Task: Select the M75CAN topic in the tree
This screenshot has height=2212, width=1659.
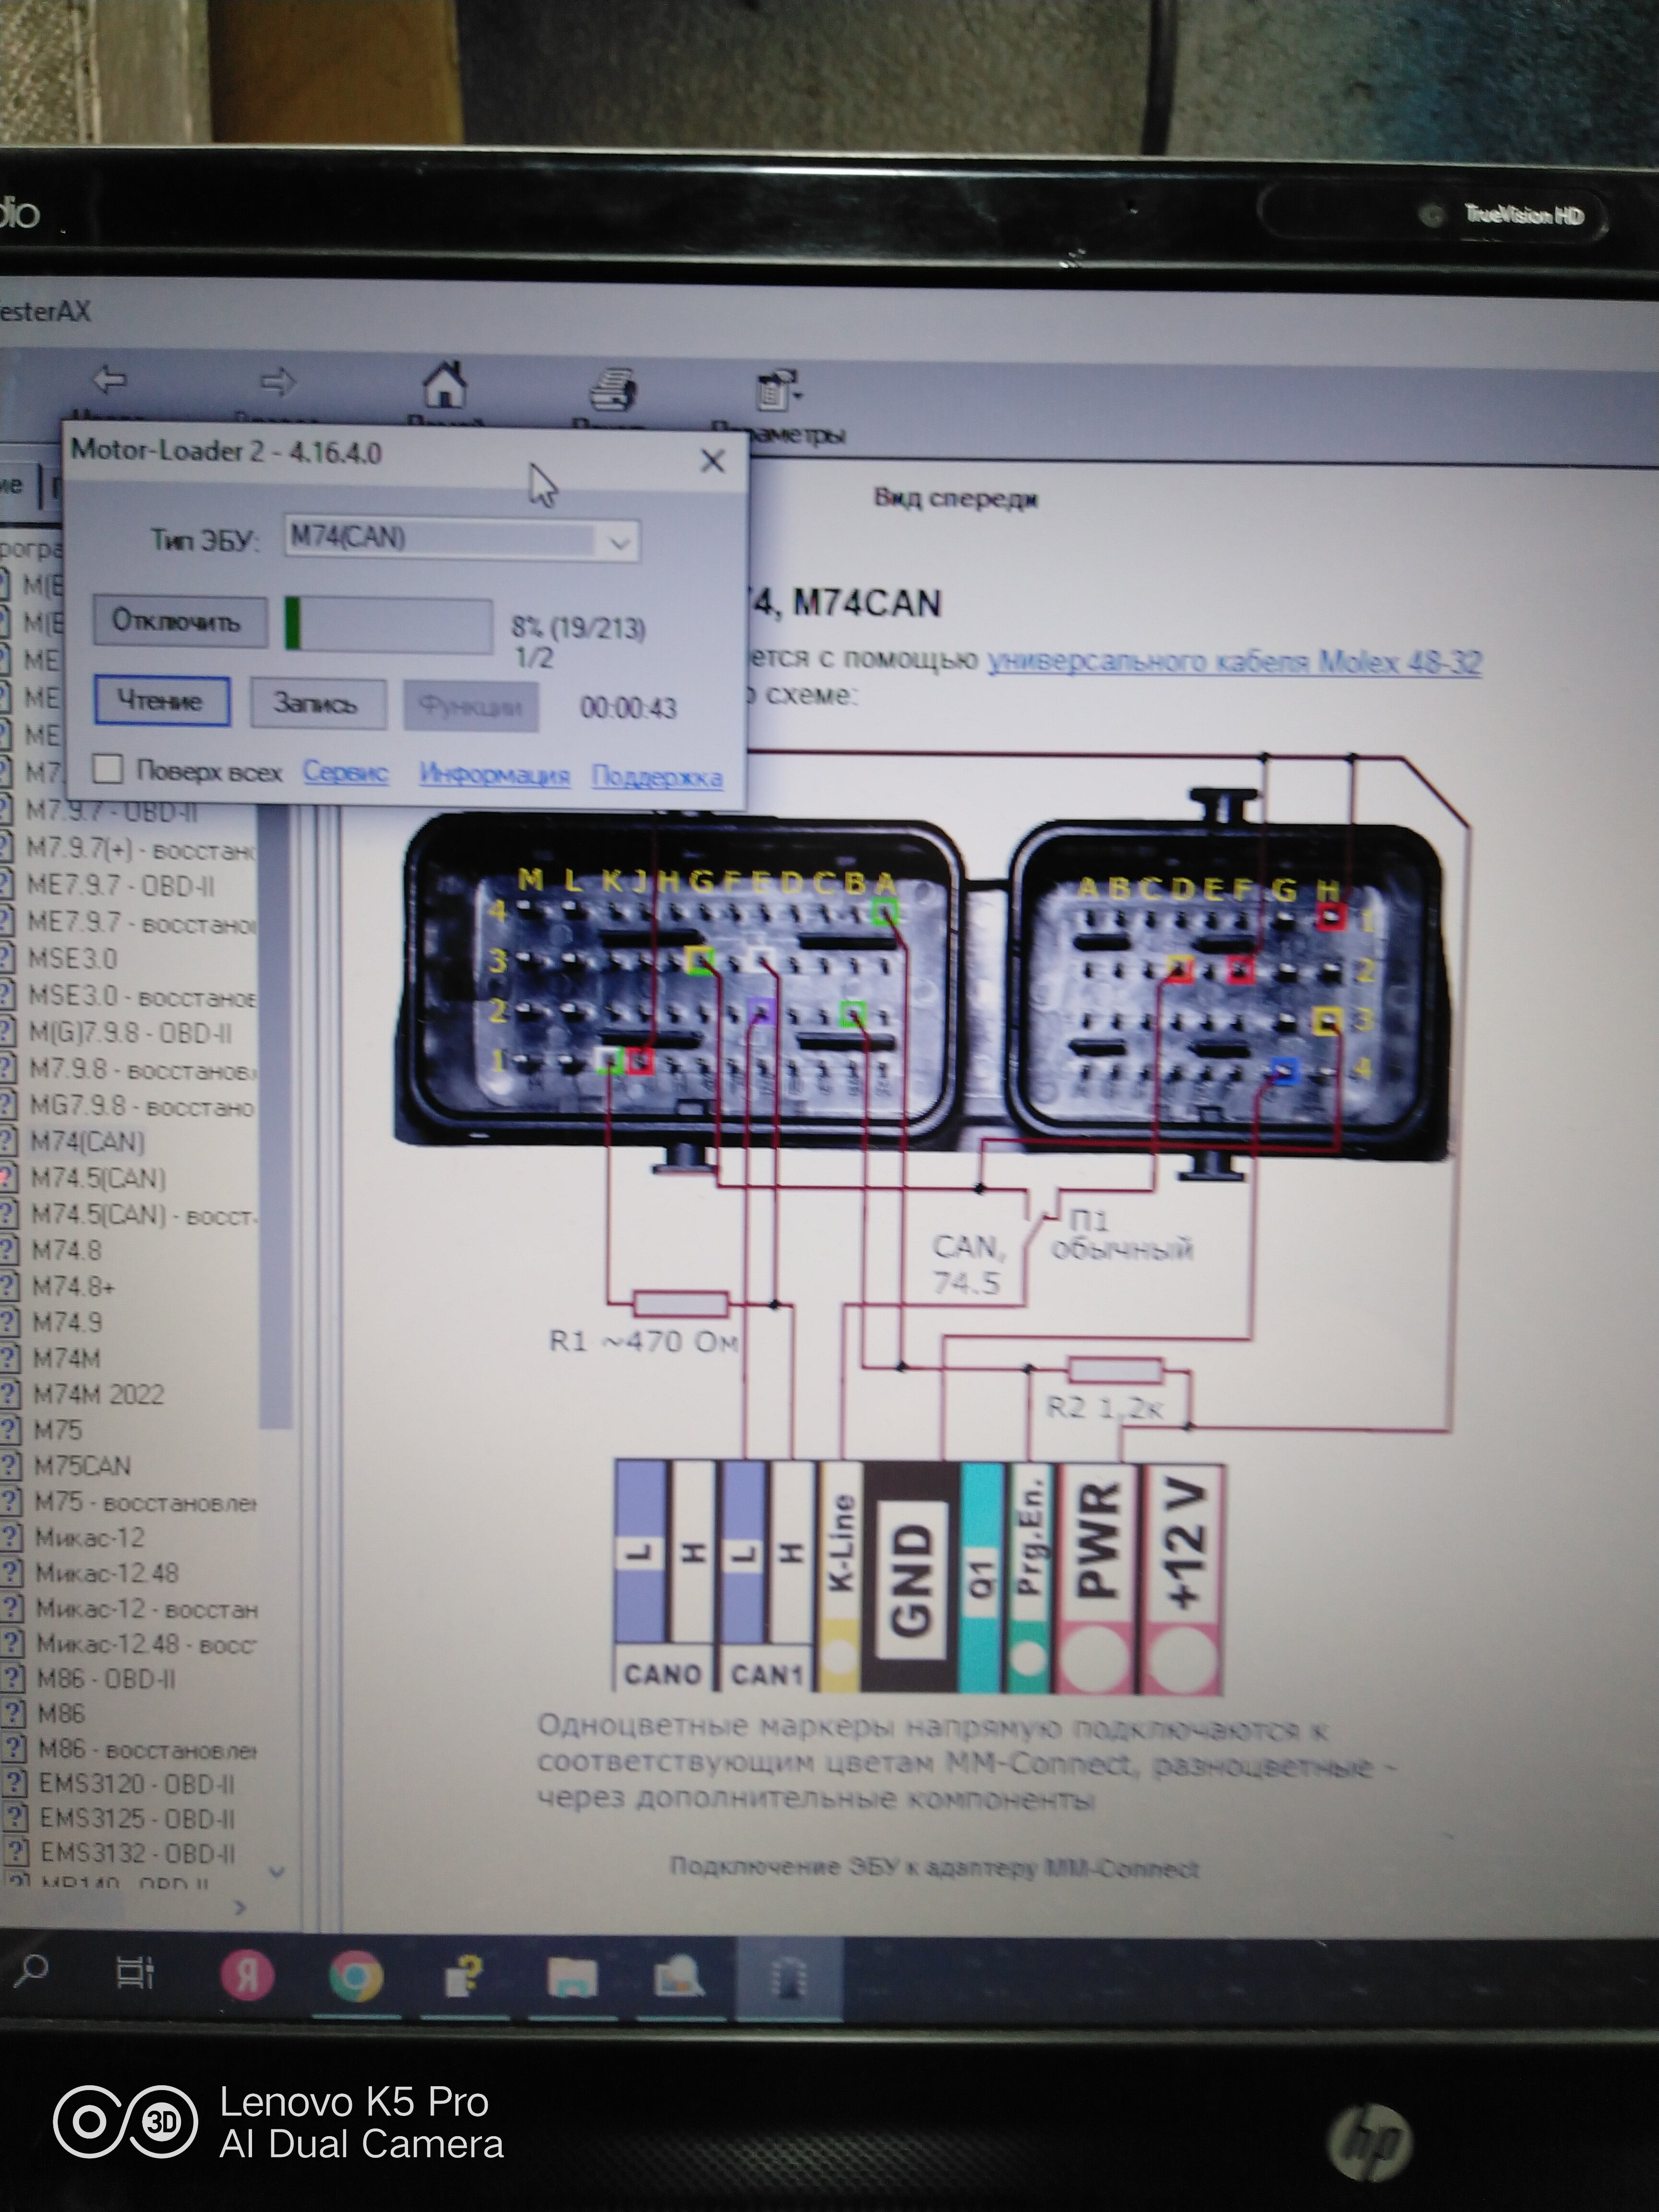Action: [x=82, y=1466]
